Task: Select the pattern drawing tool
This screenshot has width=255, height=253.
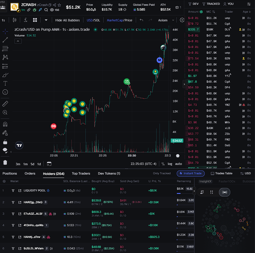Action: coord(5,57)
